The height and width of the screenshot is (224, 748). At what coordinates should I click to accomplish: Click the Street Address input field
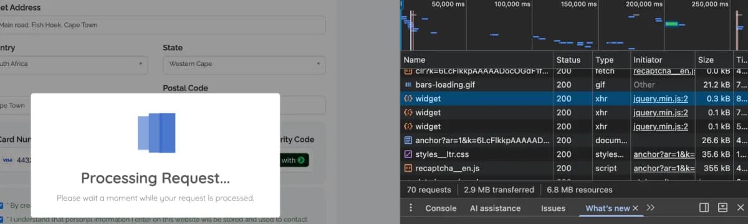tap(162, 25)
